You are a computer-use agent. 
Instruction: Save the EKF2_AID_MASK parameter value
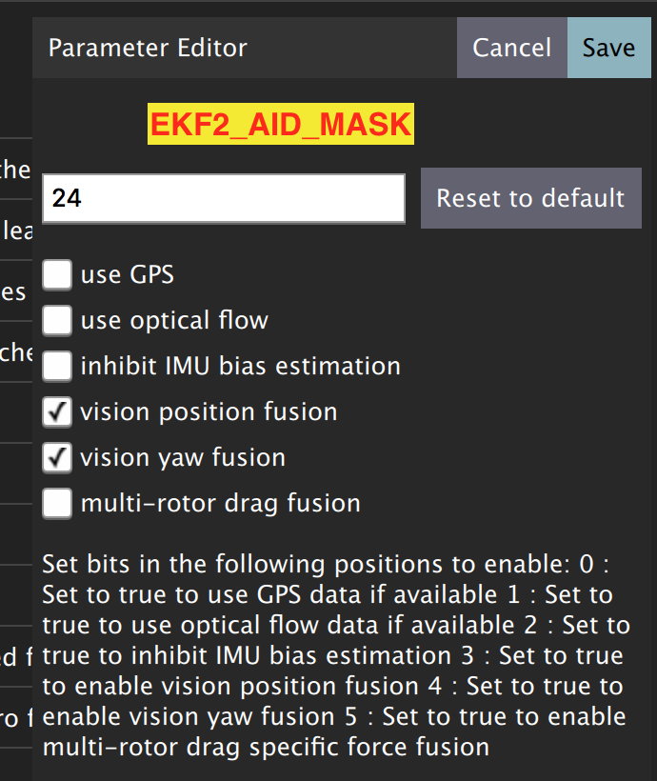coord(608,48)
